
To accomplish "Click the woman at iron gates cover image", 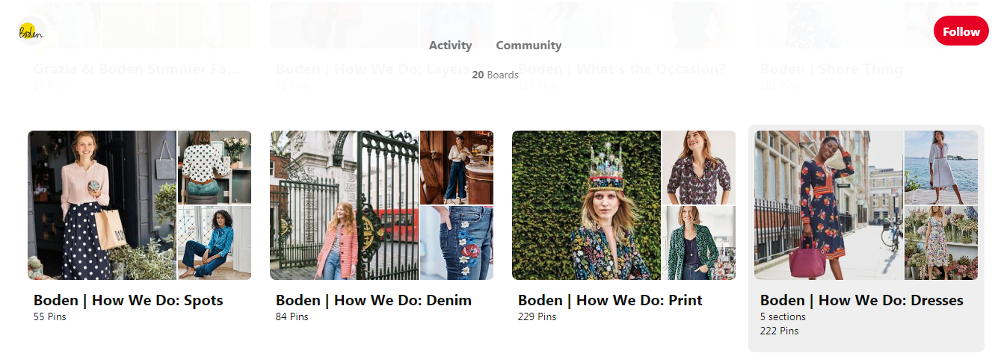I will (x=344, y=205).
